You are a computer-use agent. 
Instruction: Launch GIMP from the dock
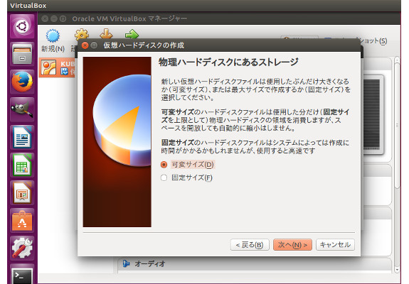22,109
